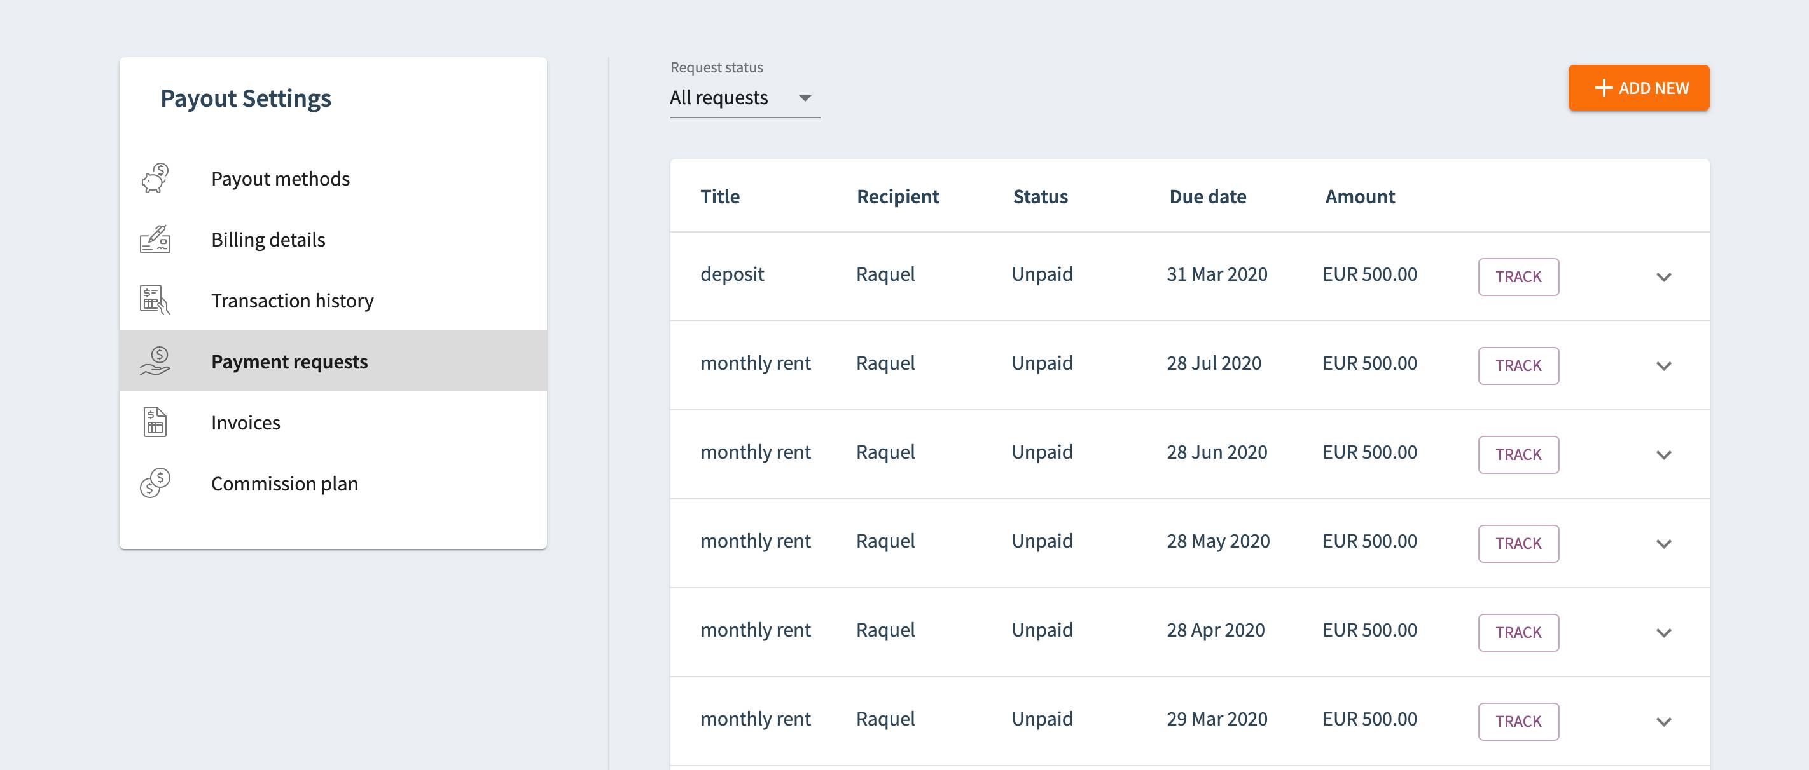This screenshot has height=770, width=1809.
Task: Expand the 29 Mar 2020 rent row
Action: (1663, 722)
